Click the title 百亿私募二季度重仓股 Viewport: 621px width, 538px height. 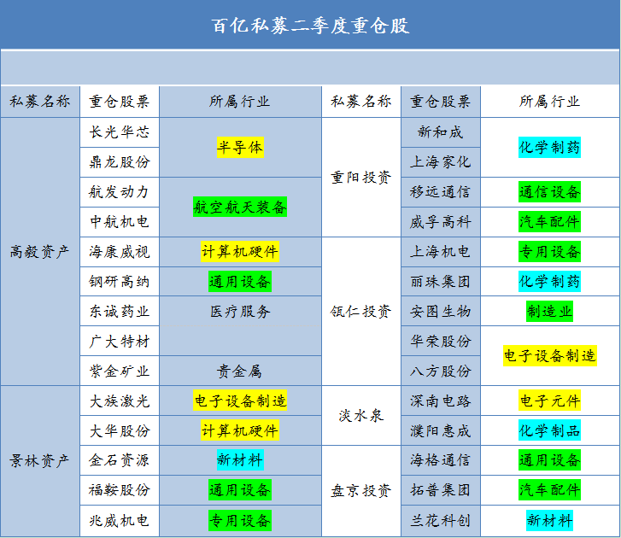tap(310, 26)
